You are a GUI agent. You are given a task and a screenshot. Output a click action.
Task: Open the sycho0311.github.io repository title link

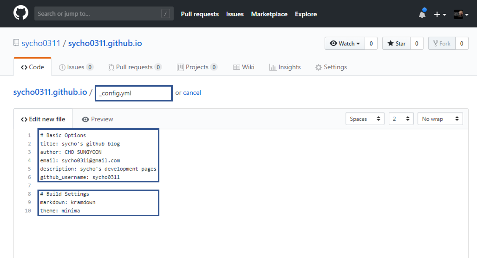tap(105, 43)
